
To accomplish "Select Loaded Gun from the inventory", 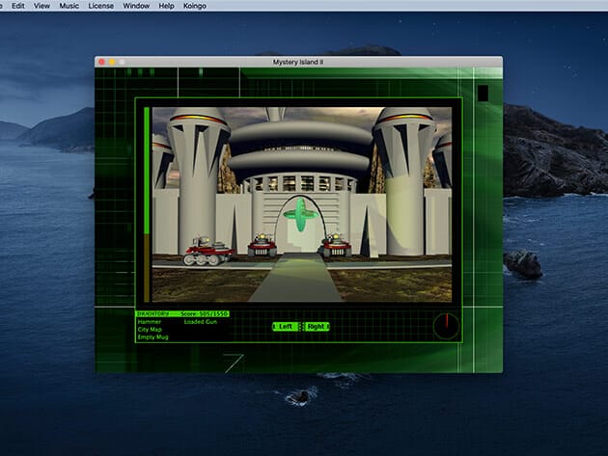I will point(201,321).
